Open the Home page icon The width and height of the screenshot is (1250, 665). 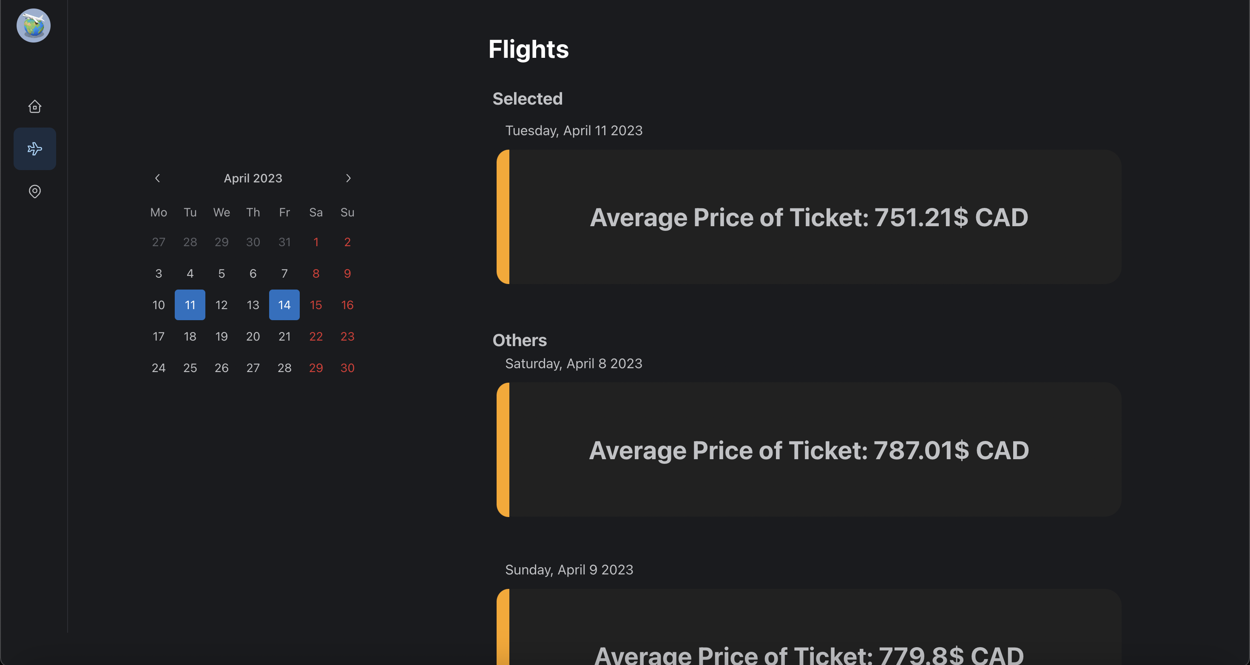pos(34,106)
